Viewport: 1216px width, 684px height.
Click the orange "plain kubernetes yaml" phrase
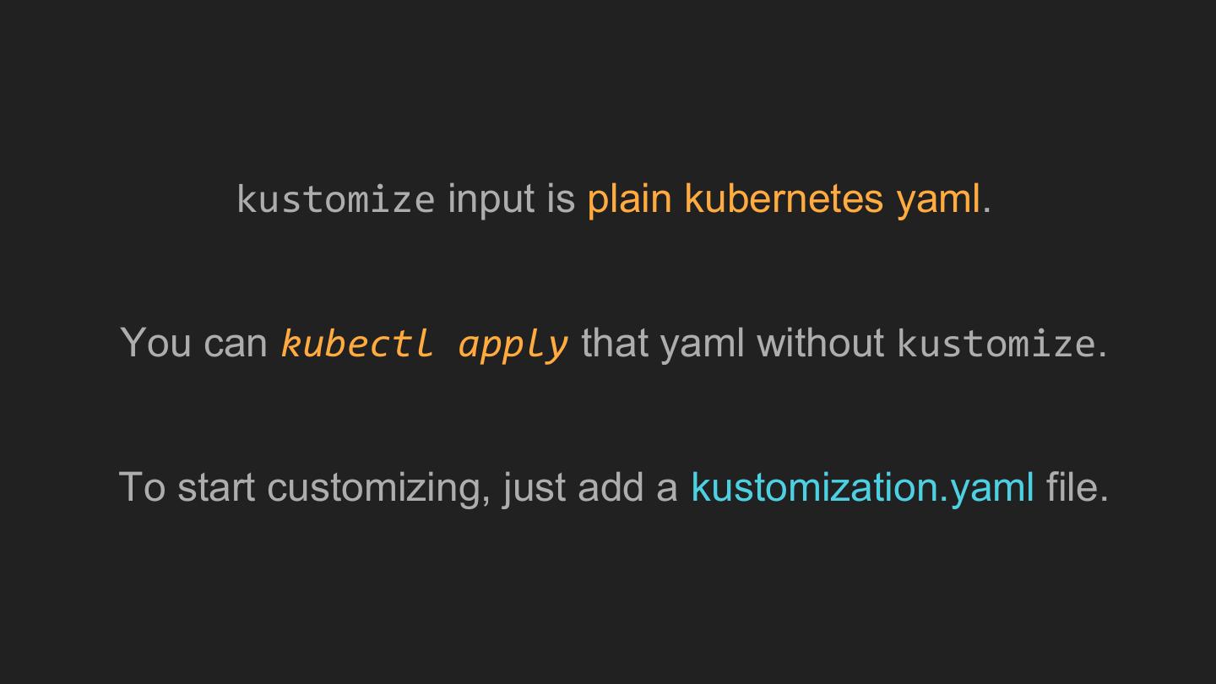tap(784, 199)
